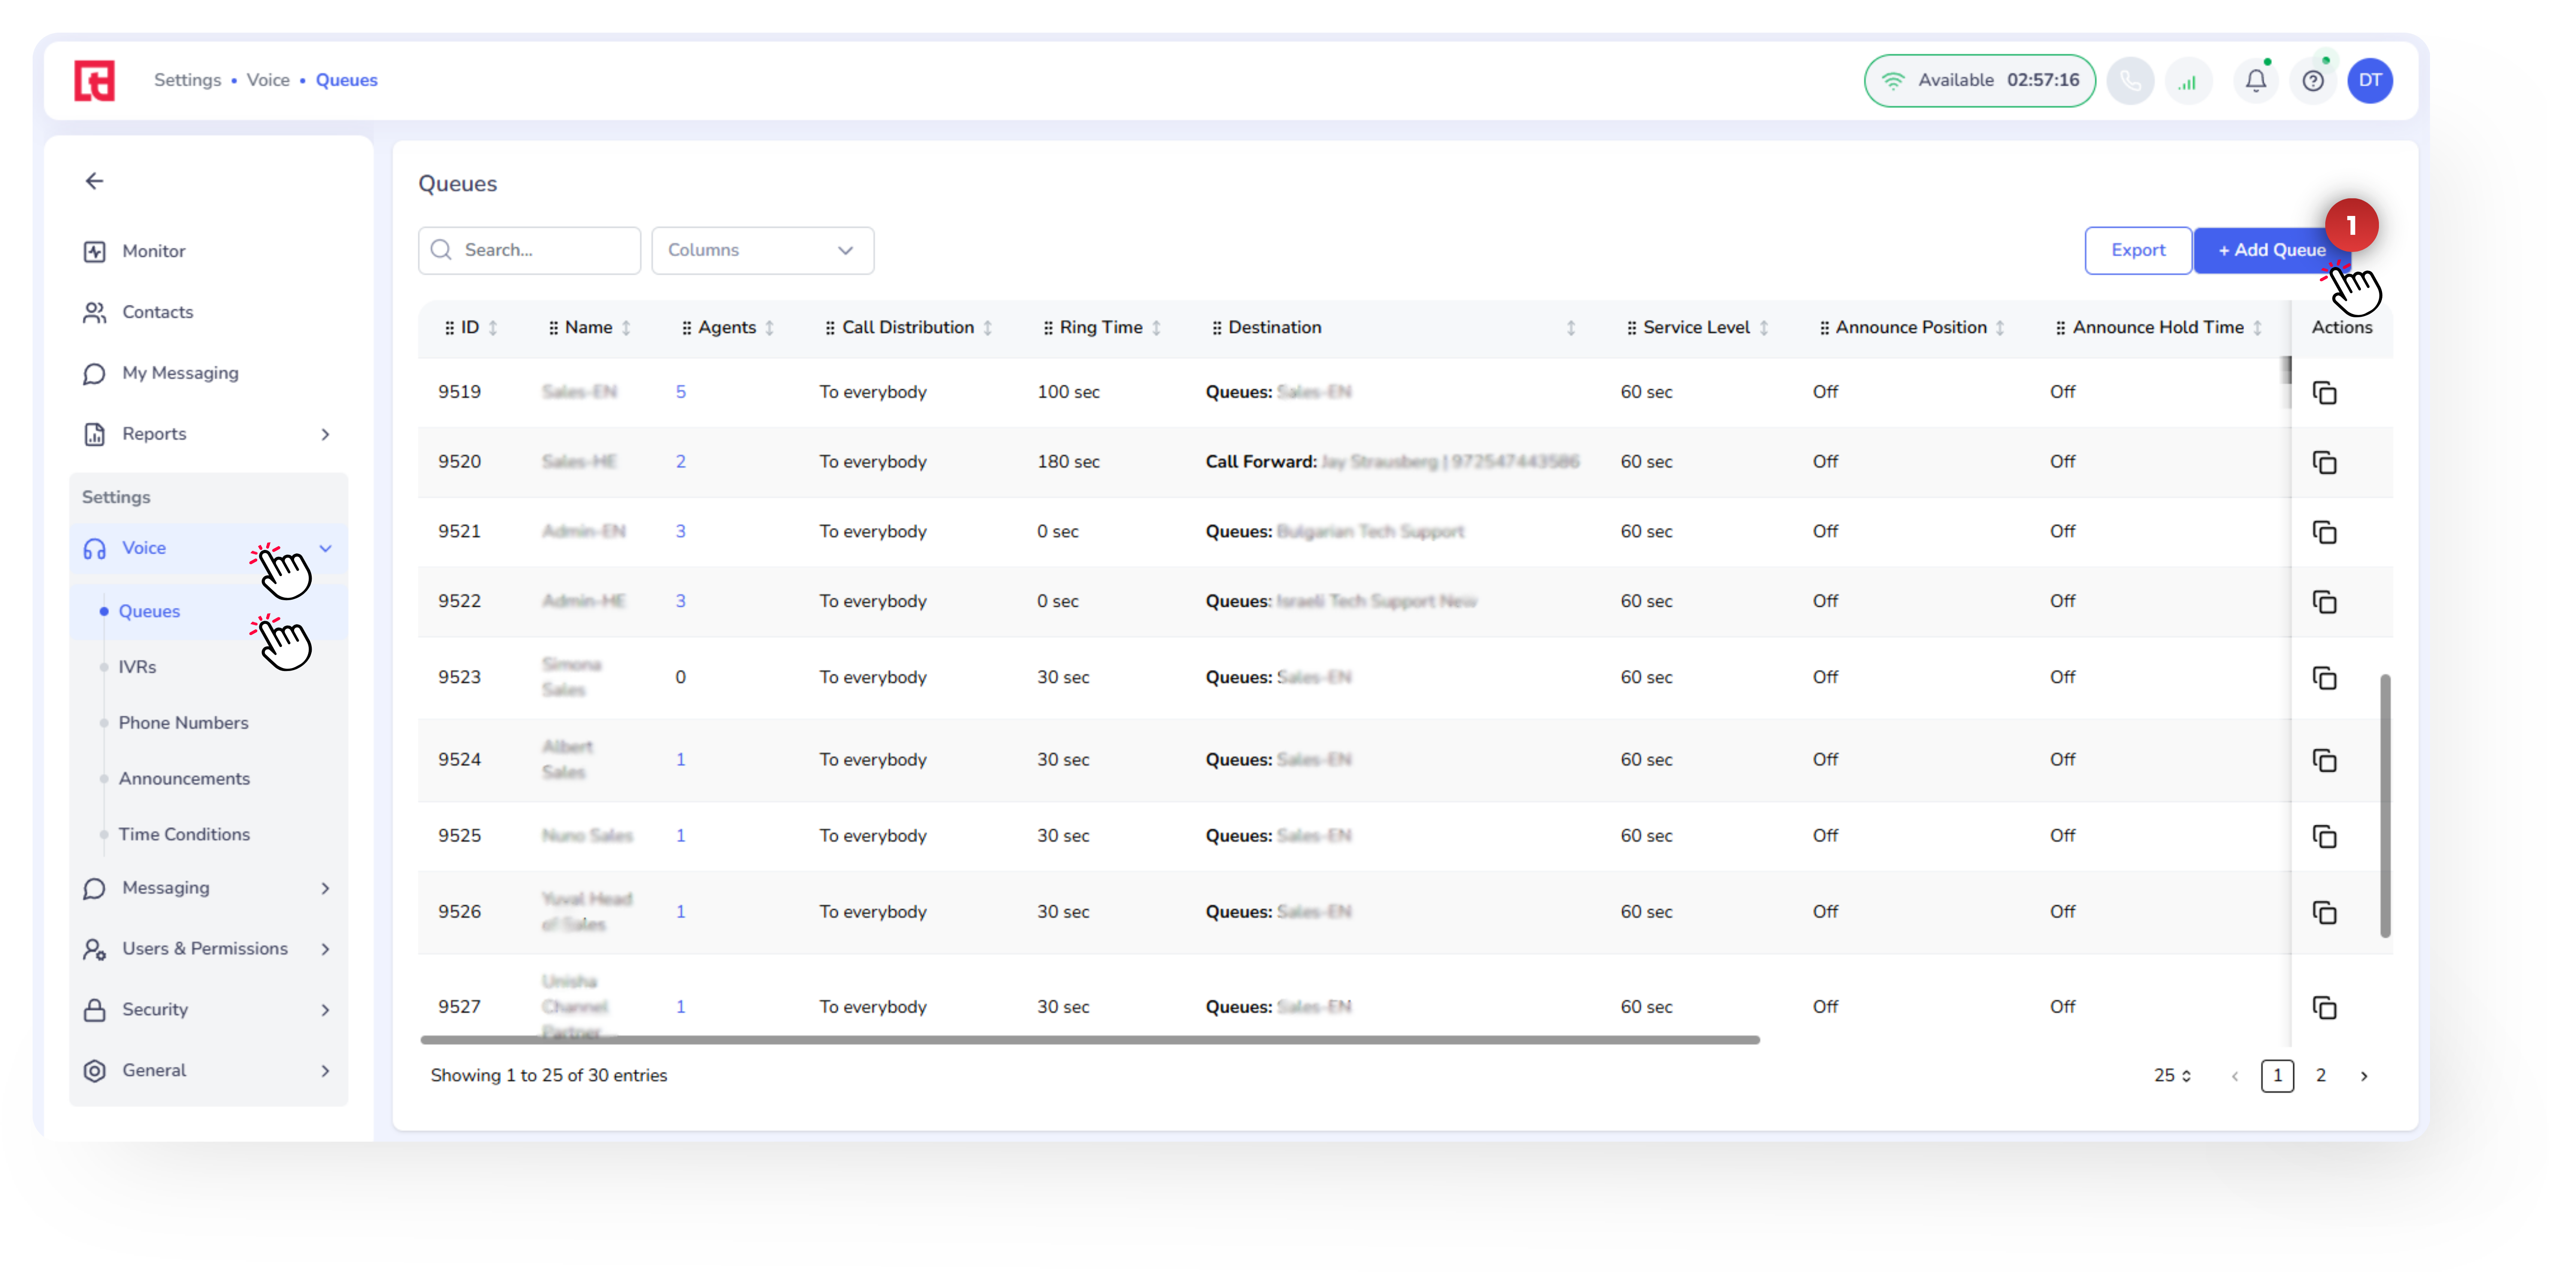Toggle Service Level column sorting
The image size is (2576, 1272).
tap(1764, 327)
